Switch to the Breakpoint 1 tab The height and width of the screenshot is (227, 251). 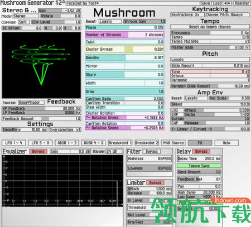120,143
